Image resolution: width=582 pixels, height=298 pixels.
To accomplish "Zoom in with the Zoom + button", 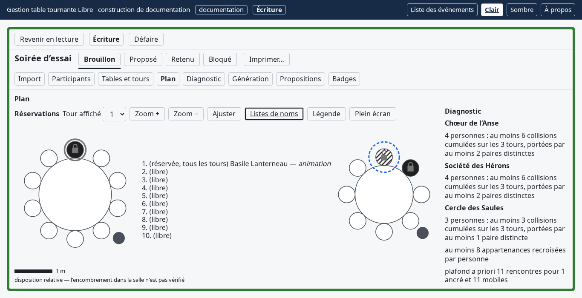I will tap(147, 114).
